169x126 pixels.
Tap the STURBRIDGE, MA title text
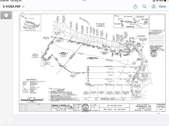pos(143,107)
